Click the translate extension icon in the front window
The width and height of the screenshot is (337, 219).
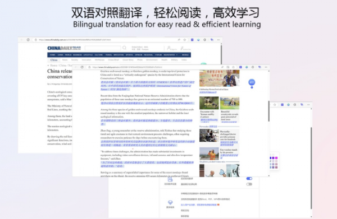pos(259,67)
